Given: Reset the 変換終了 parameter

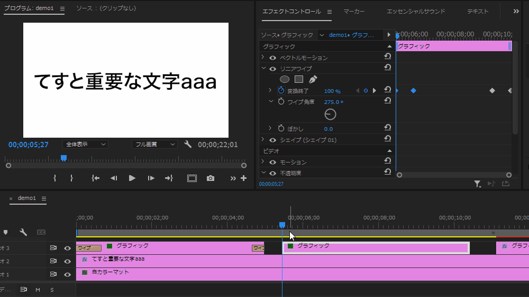Looking at the screenshot, I should point(387,90).
